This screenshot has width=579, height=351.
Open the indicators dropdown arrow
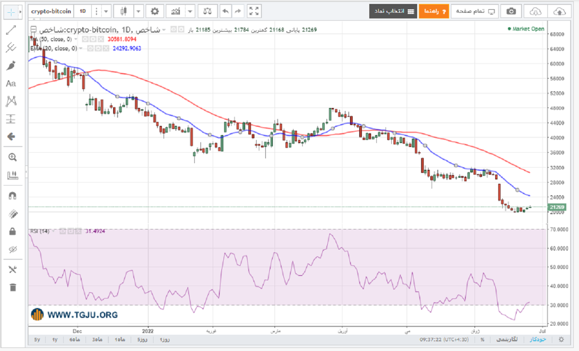tap(190, 11)
